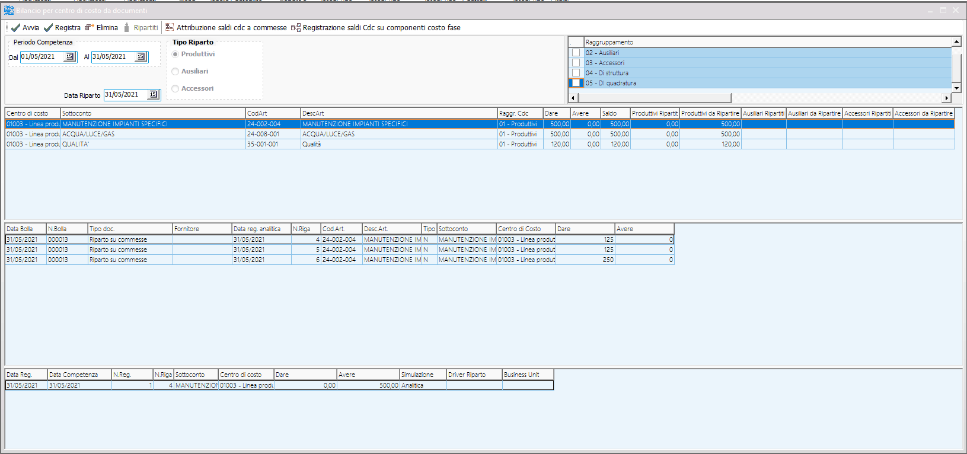The width and height of the screenshot is (967, 454).
Task: Select the Ausiliari radio button
Action: coord(175,71)
